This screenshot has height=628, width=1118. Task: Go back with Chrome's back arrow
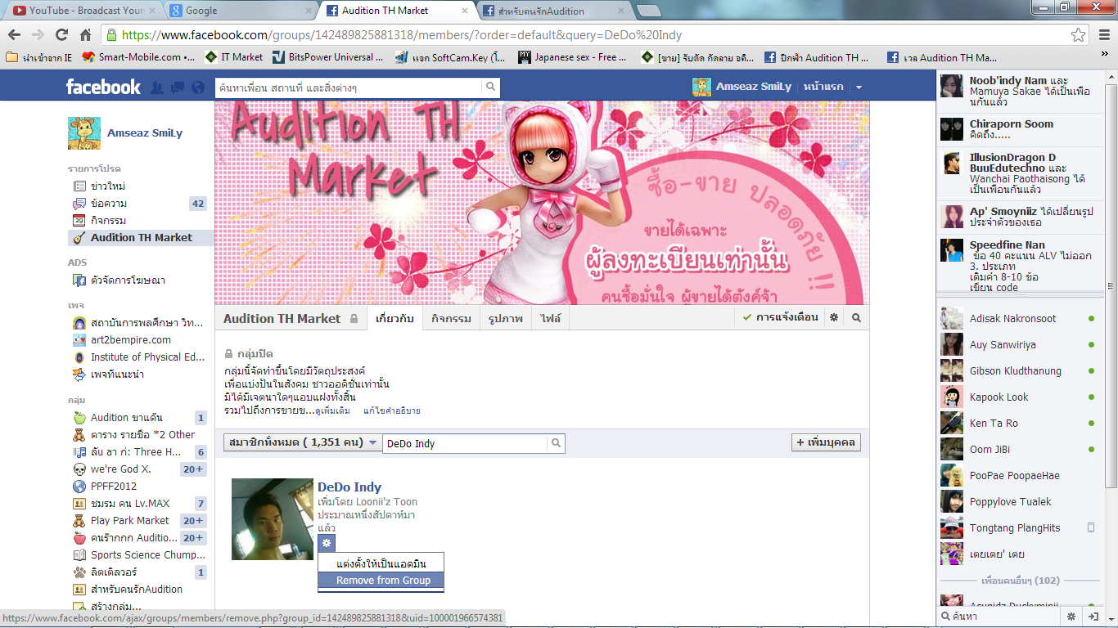coord(15,35)
